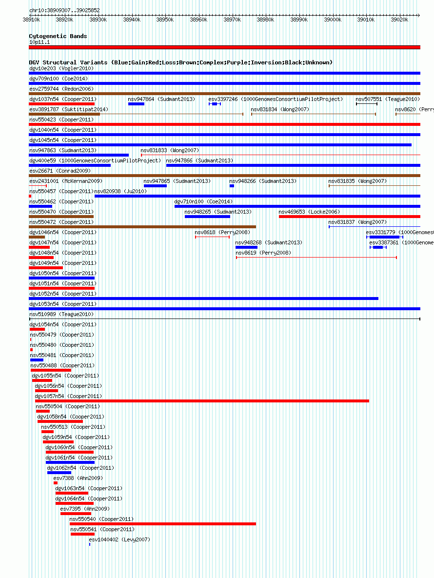Open nsv947866 (Sudmant2013) variant
Viewport: 434px width, 578px height.
(x=199, y=161)
